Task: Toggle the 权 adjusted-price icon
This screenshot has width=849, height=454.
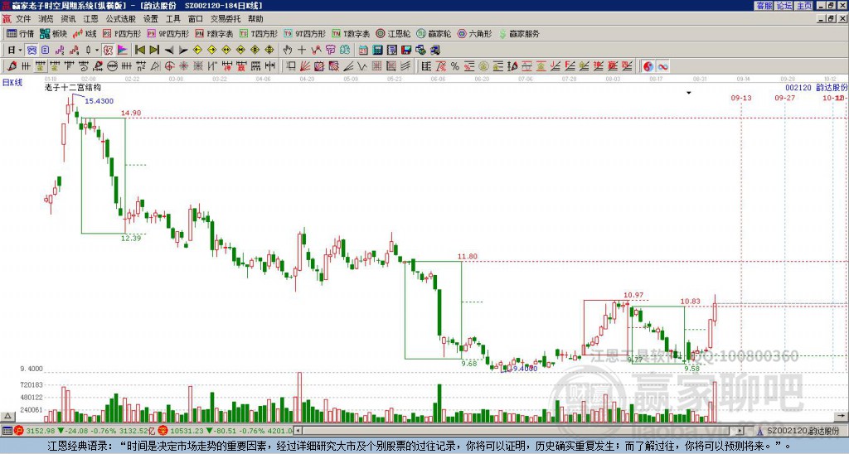Action: pyautogui.click(x=108, y=51)
